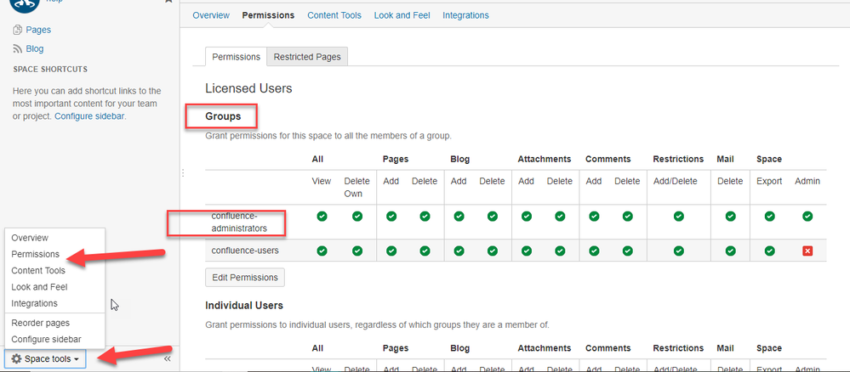Image resolution: width=850 pixels, height=372 pixels.
Task: Click confluence-users Comments Delete checkmark
Action: [628, 251]
